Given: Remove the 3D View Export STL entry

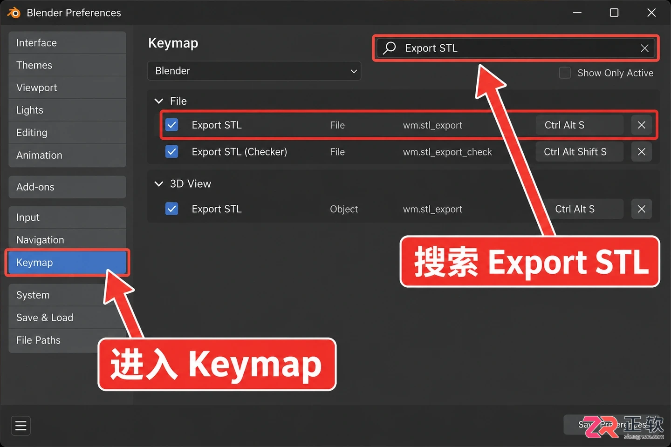Looking at the screenshot, I should pos(642,209).
